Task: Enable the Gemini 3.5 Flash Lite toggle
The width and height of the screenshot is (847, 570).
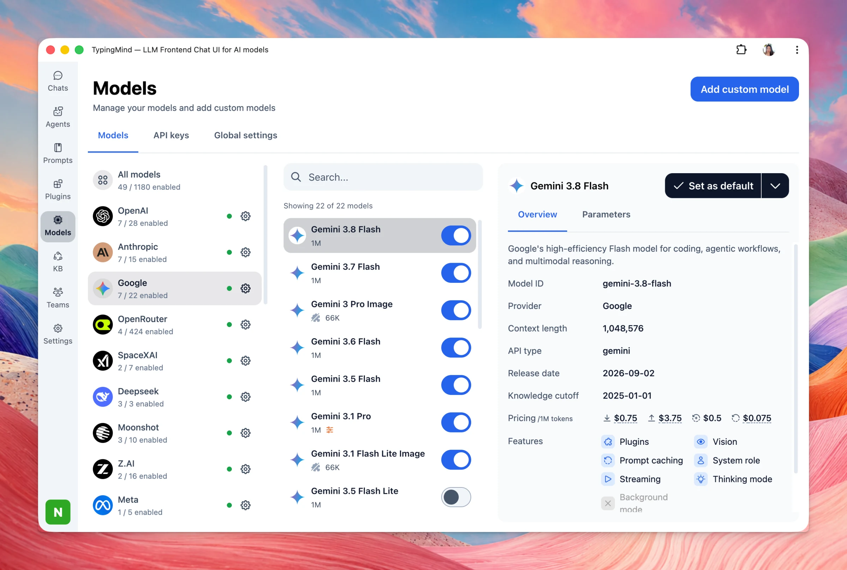Action: [456, 497]
